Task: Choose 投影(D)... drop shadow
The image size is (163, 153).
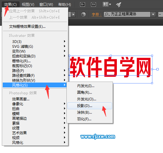Action: point(90,106)
